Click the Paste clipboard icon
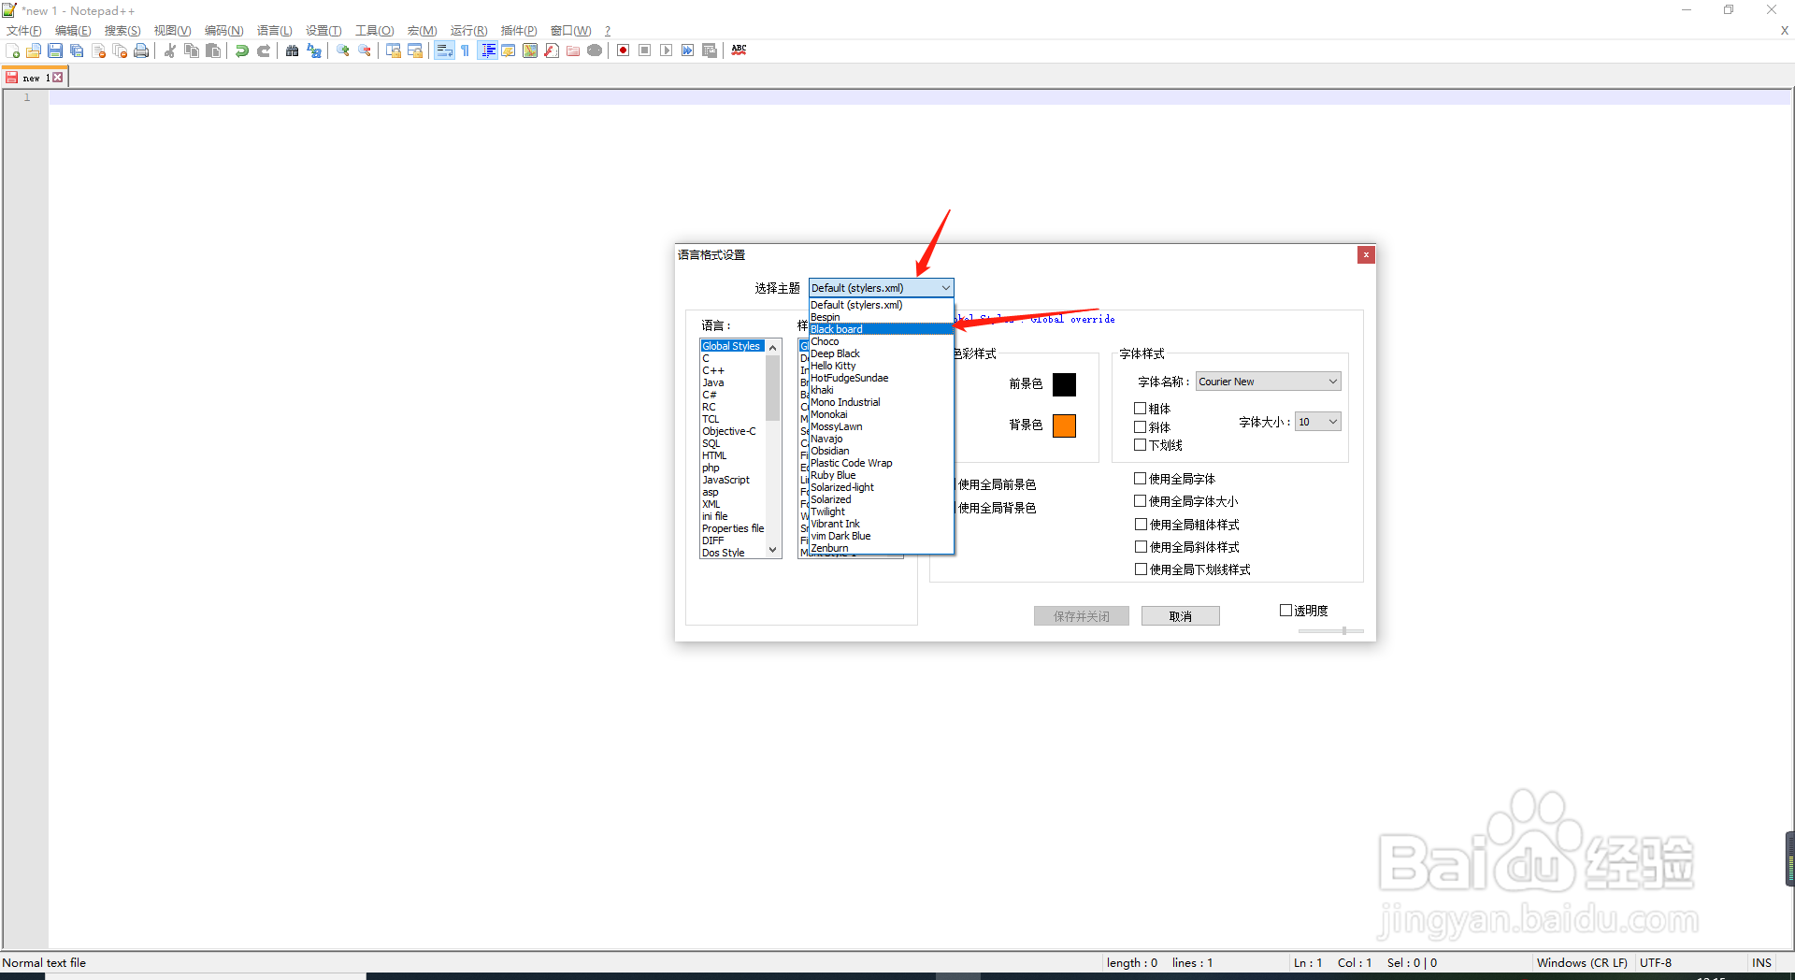 [213, 50]
